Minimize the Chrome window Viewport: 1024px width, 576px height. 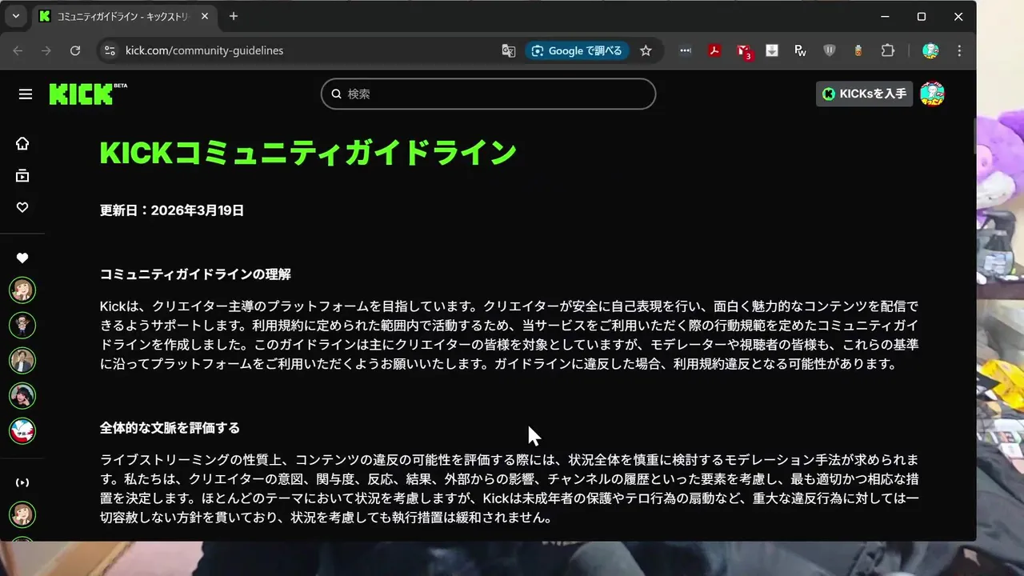click(886, 16)
